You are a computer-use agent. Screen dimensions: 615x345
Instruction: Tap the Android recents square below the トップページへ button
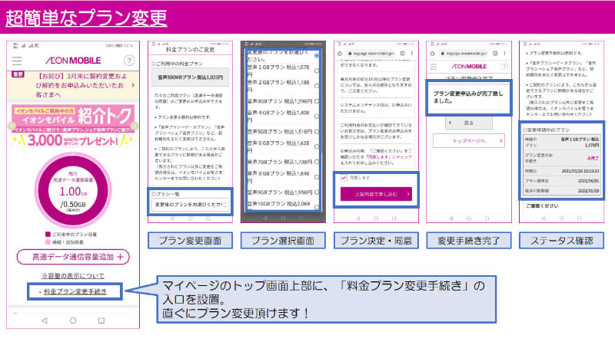point(487,219)
